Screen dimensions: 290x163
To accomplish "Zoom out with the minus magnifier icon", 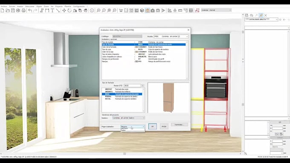I will 104,11.
